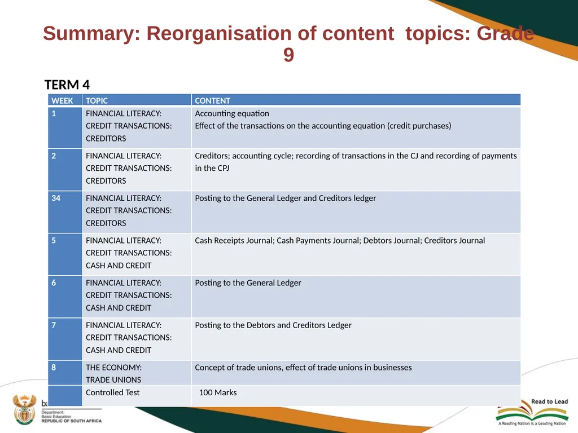Click 'A Reading Nation is a Leading Nation' tagline

532,423
